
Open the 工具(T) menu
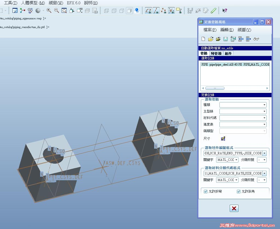[x=11, y=3]
